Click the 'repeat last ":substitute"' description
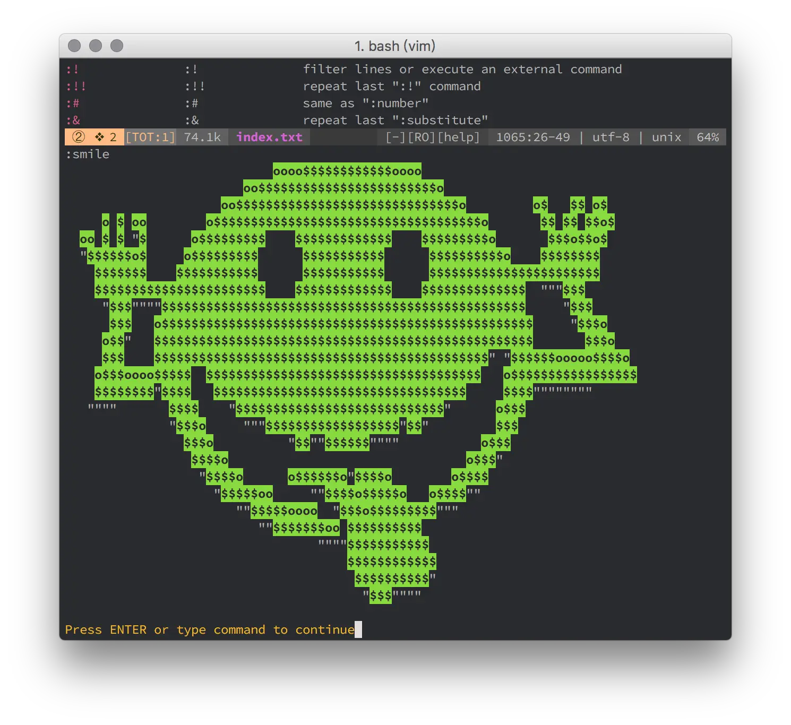 395,120
